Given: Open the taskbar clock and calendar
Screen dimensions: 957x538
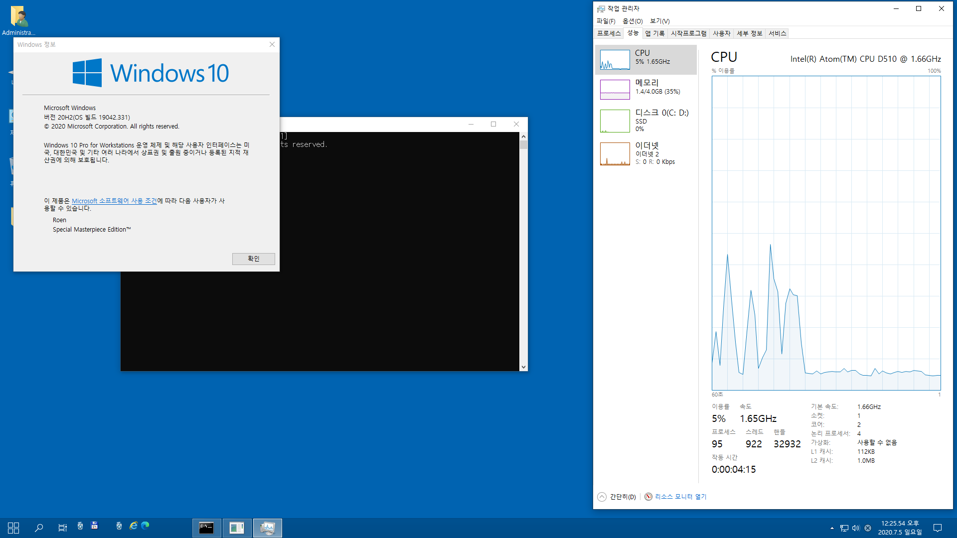Looking at the screenshot, I should click(x=900, y=528).
